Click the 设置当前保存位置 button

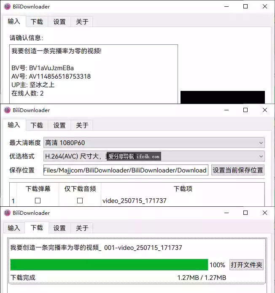coord(238,170)
